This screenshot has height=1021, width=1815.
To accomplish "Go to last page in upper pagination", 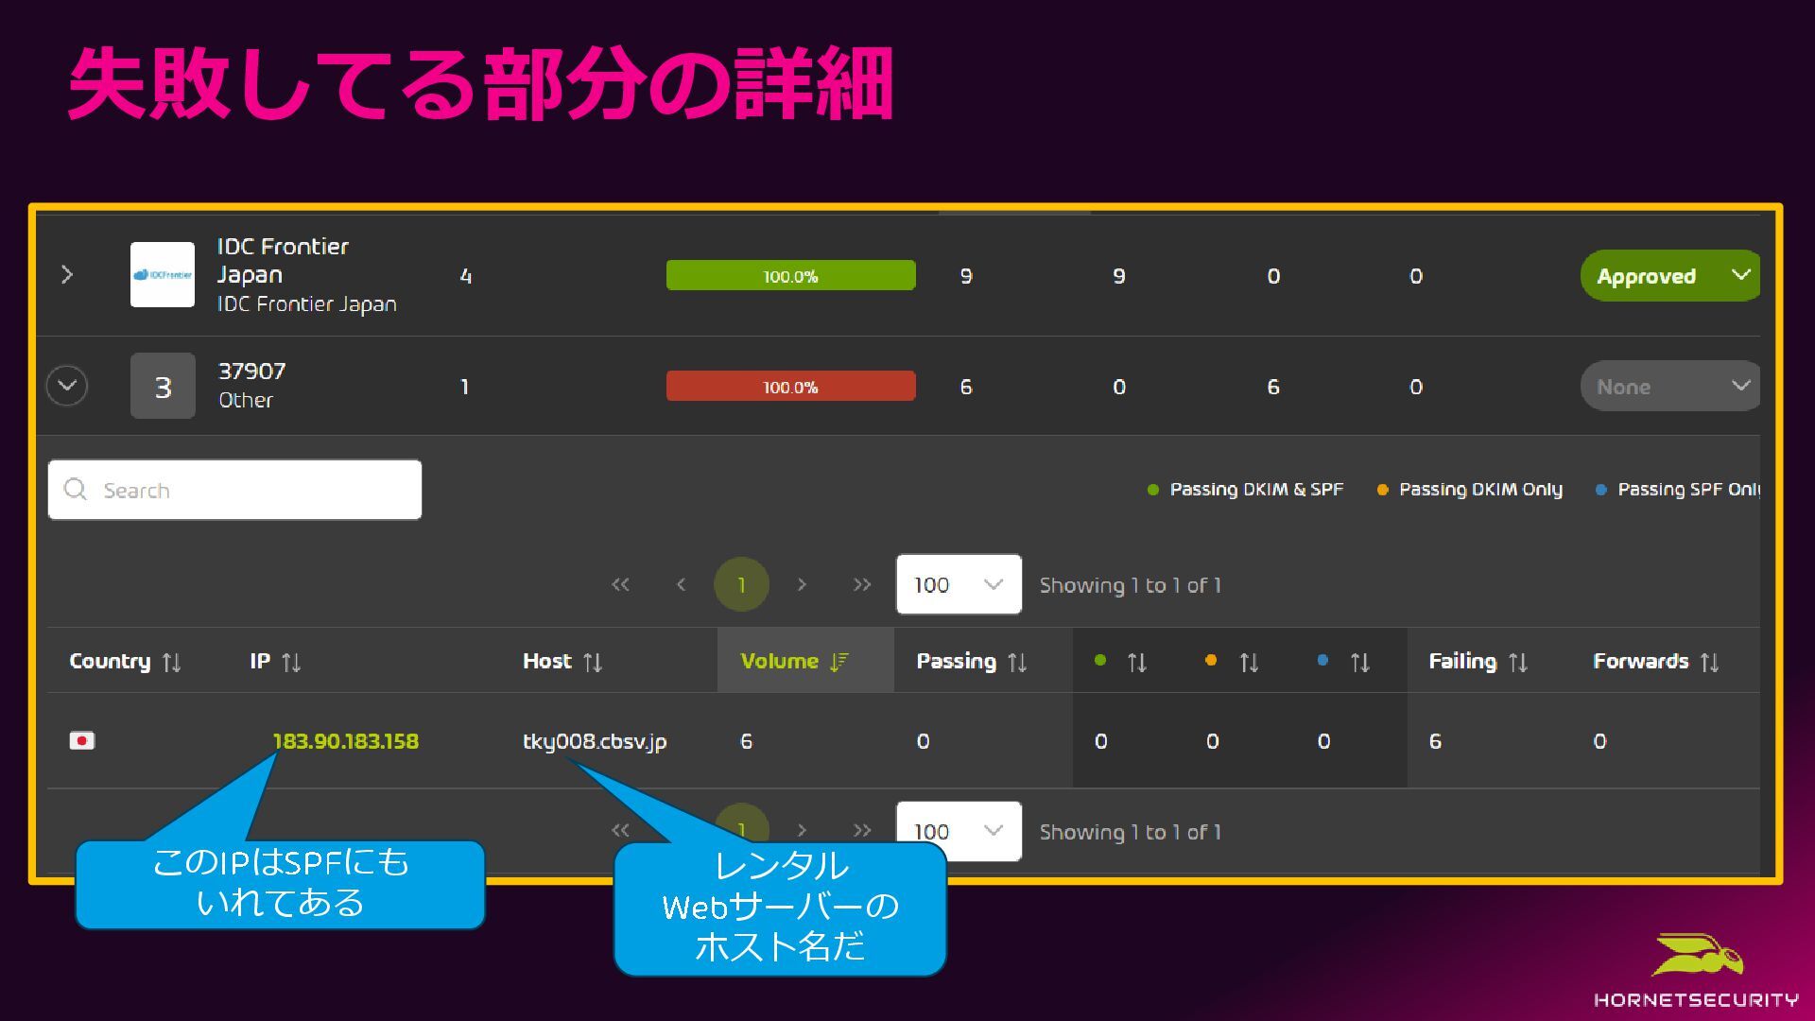I will 861,585.
